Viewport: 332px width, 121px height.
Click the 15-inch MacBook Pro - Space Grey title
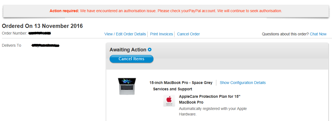pyautogui.click(x=181, y=83)
